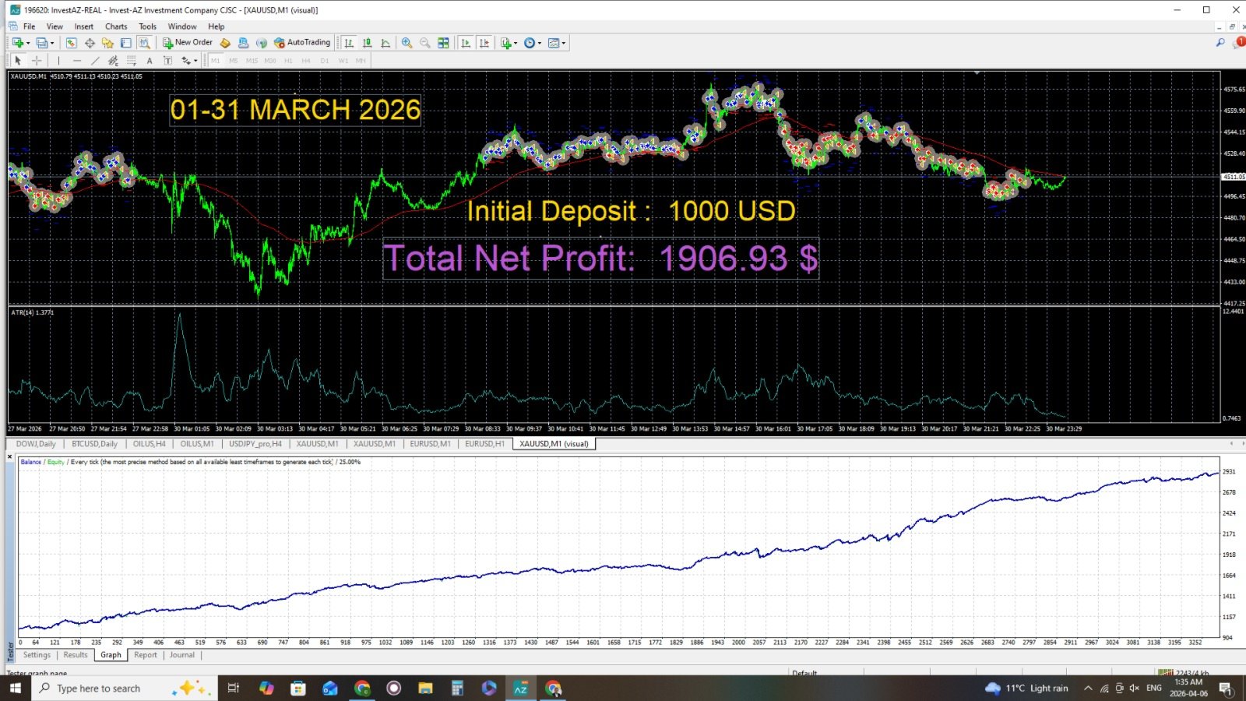Open the tester Results tab

coord(76,655)
